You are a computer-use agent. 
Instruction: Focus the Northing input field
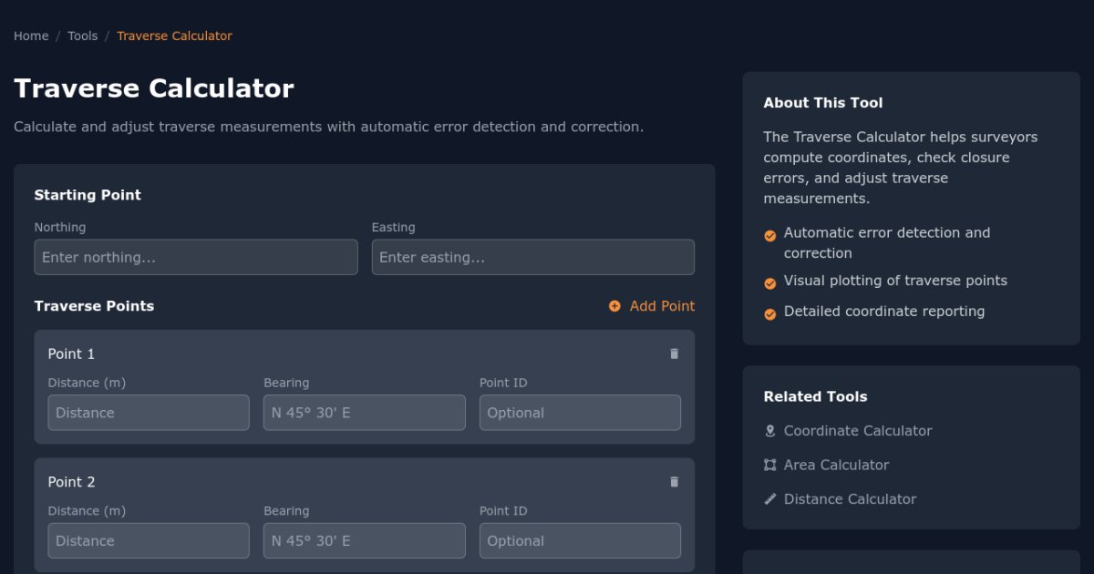tap(196, 257)
